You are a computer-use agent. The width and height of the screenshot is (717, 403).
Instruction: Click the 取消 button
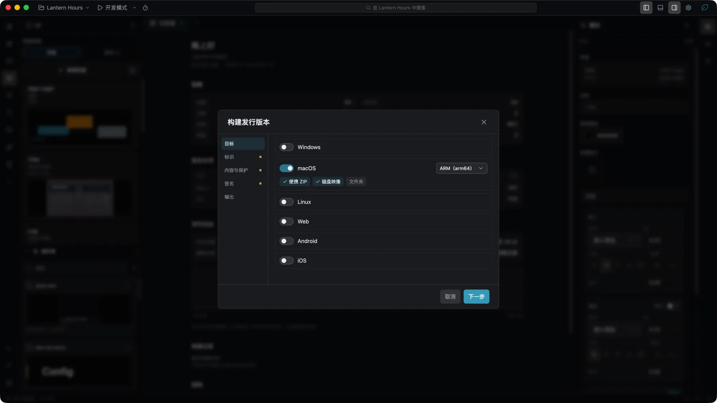pyautogui.click(x=450, y=297)
